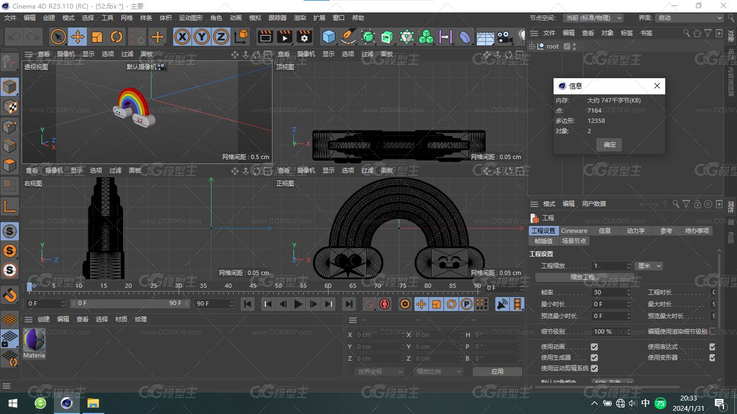Click the lock icon in Attribute Manager
Screen dimensions: 737x414
coord(698,204)
